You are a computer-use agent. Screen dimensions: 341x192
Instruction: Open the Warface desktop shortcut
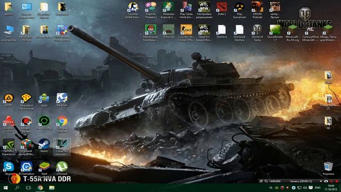222,31
